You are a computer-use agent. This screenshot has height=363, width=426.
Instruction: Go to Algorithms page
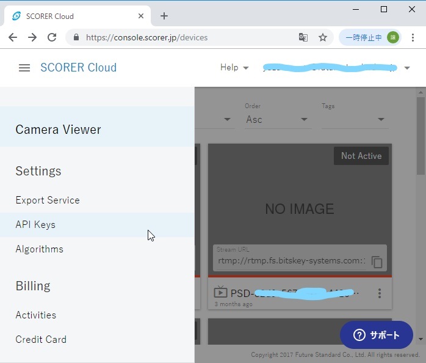pyautogui.click(x=97, y=249)
